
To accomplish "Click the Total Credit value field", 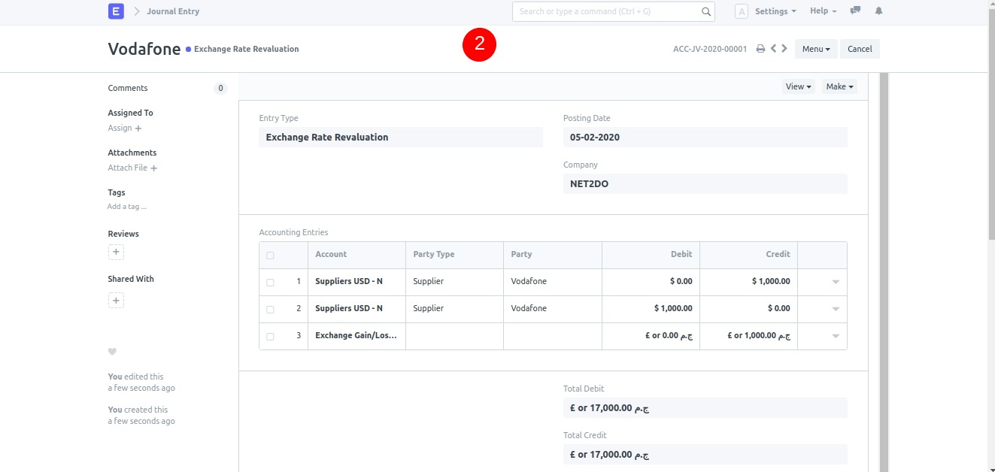I will coord(705,454).
